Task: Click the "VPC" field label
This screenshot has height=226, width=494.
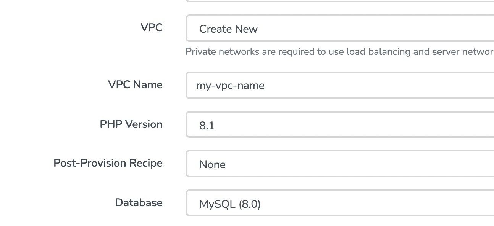Action: click(151, 28)
